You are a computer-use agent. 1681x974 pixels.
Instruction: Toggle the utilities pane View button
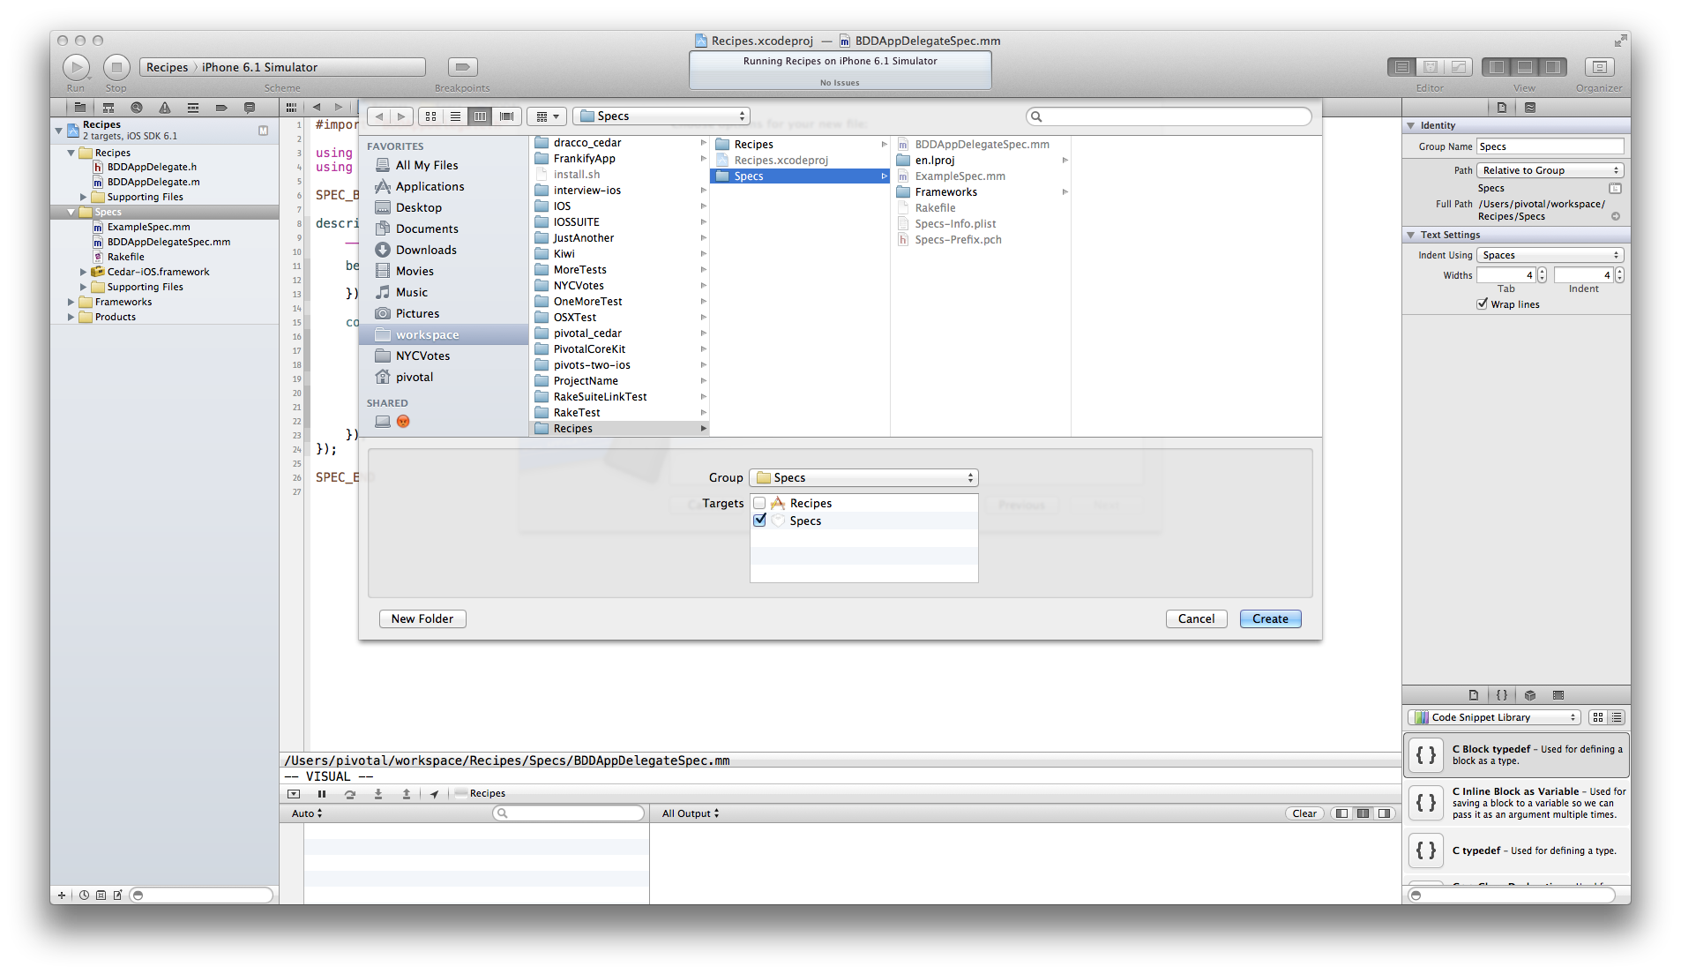[1553, 67]
